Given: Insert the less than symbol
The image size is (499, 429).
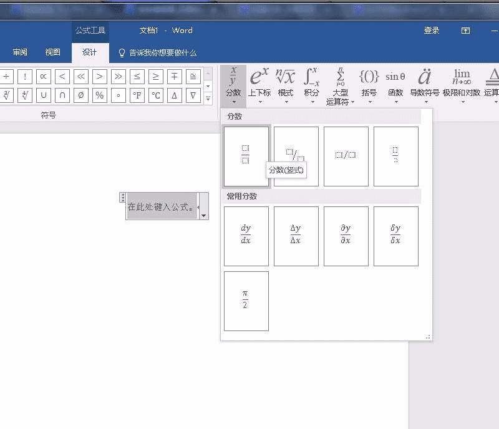Looking at the screenshot, I should (62, 77).
